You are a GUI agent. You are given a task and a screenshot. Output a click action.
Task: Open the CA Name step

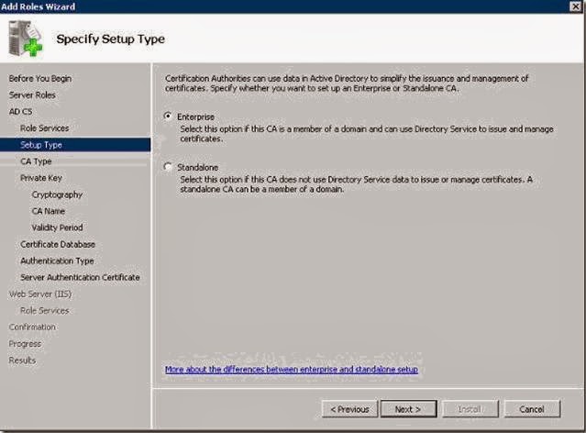pyautogui.click(x=49, y=211)
